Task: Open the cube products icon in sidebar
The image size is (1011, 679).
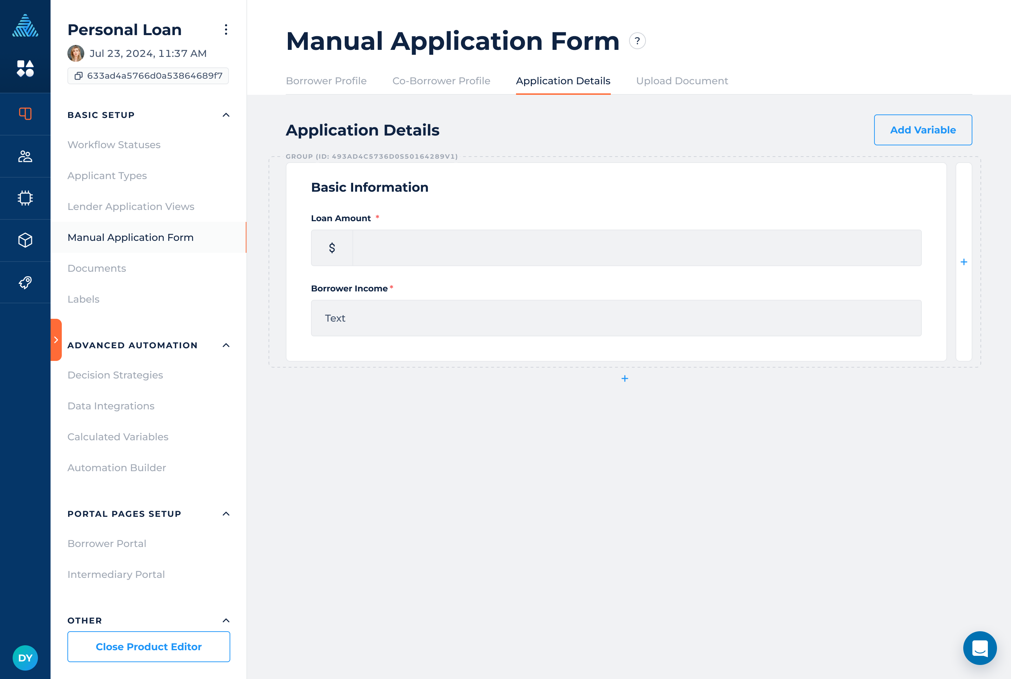Action: point(25,240)
